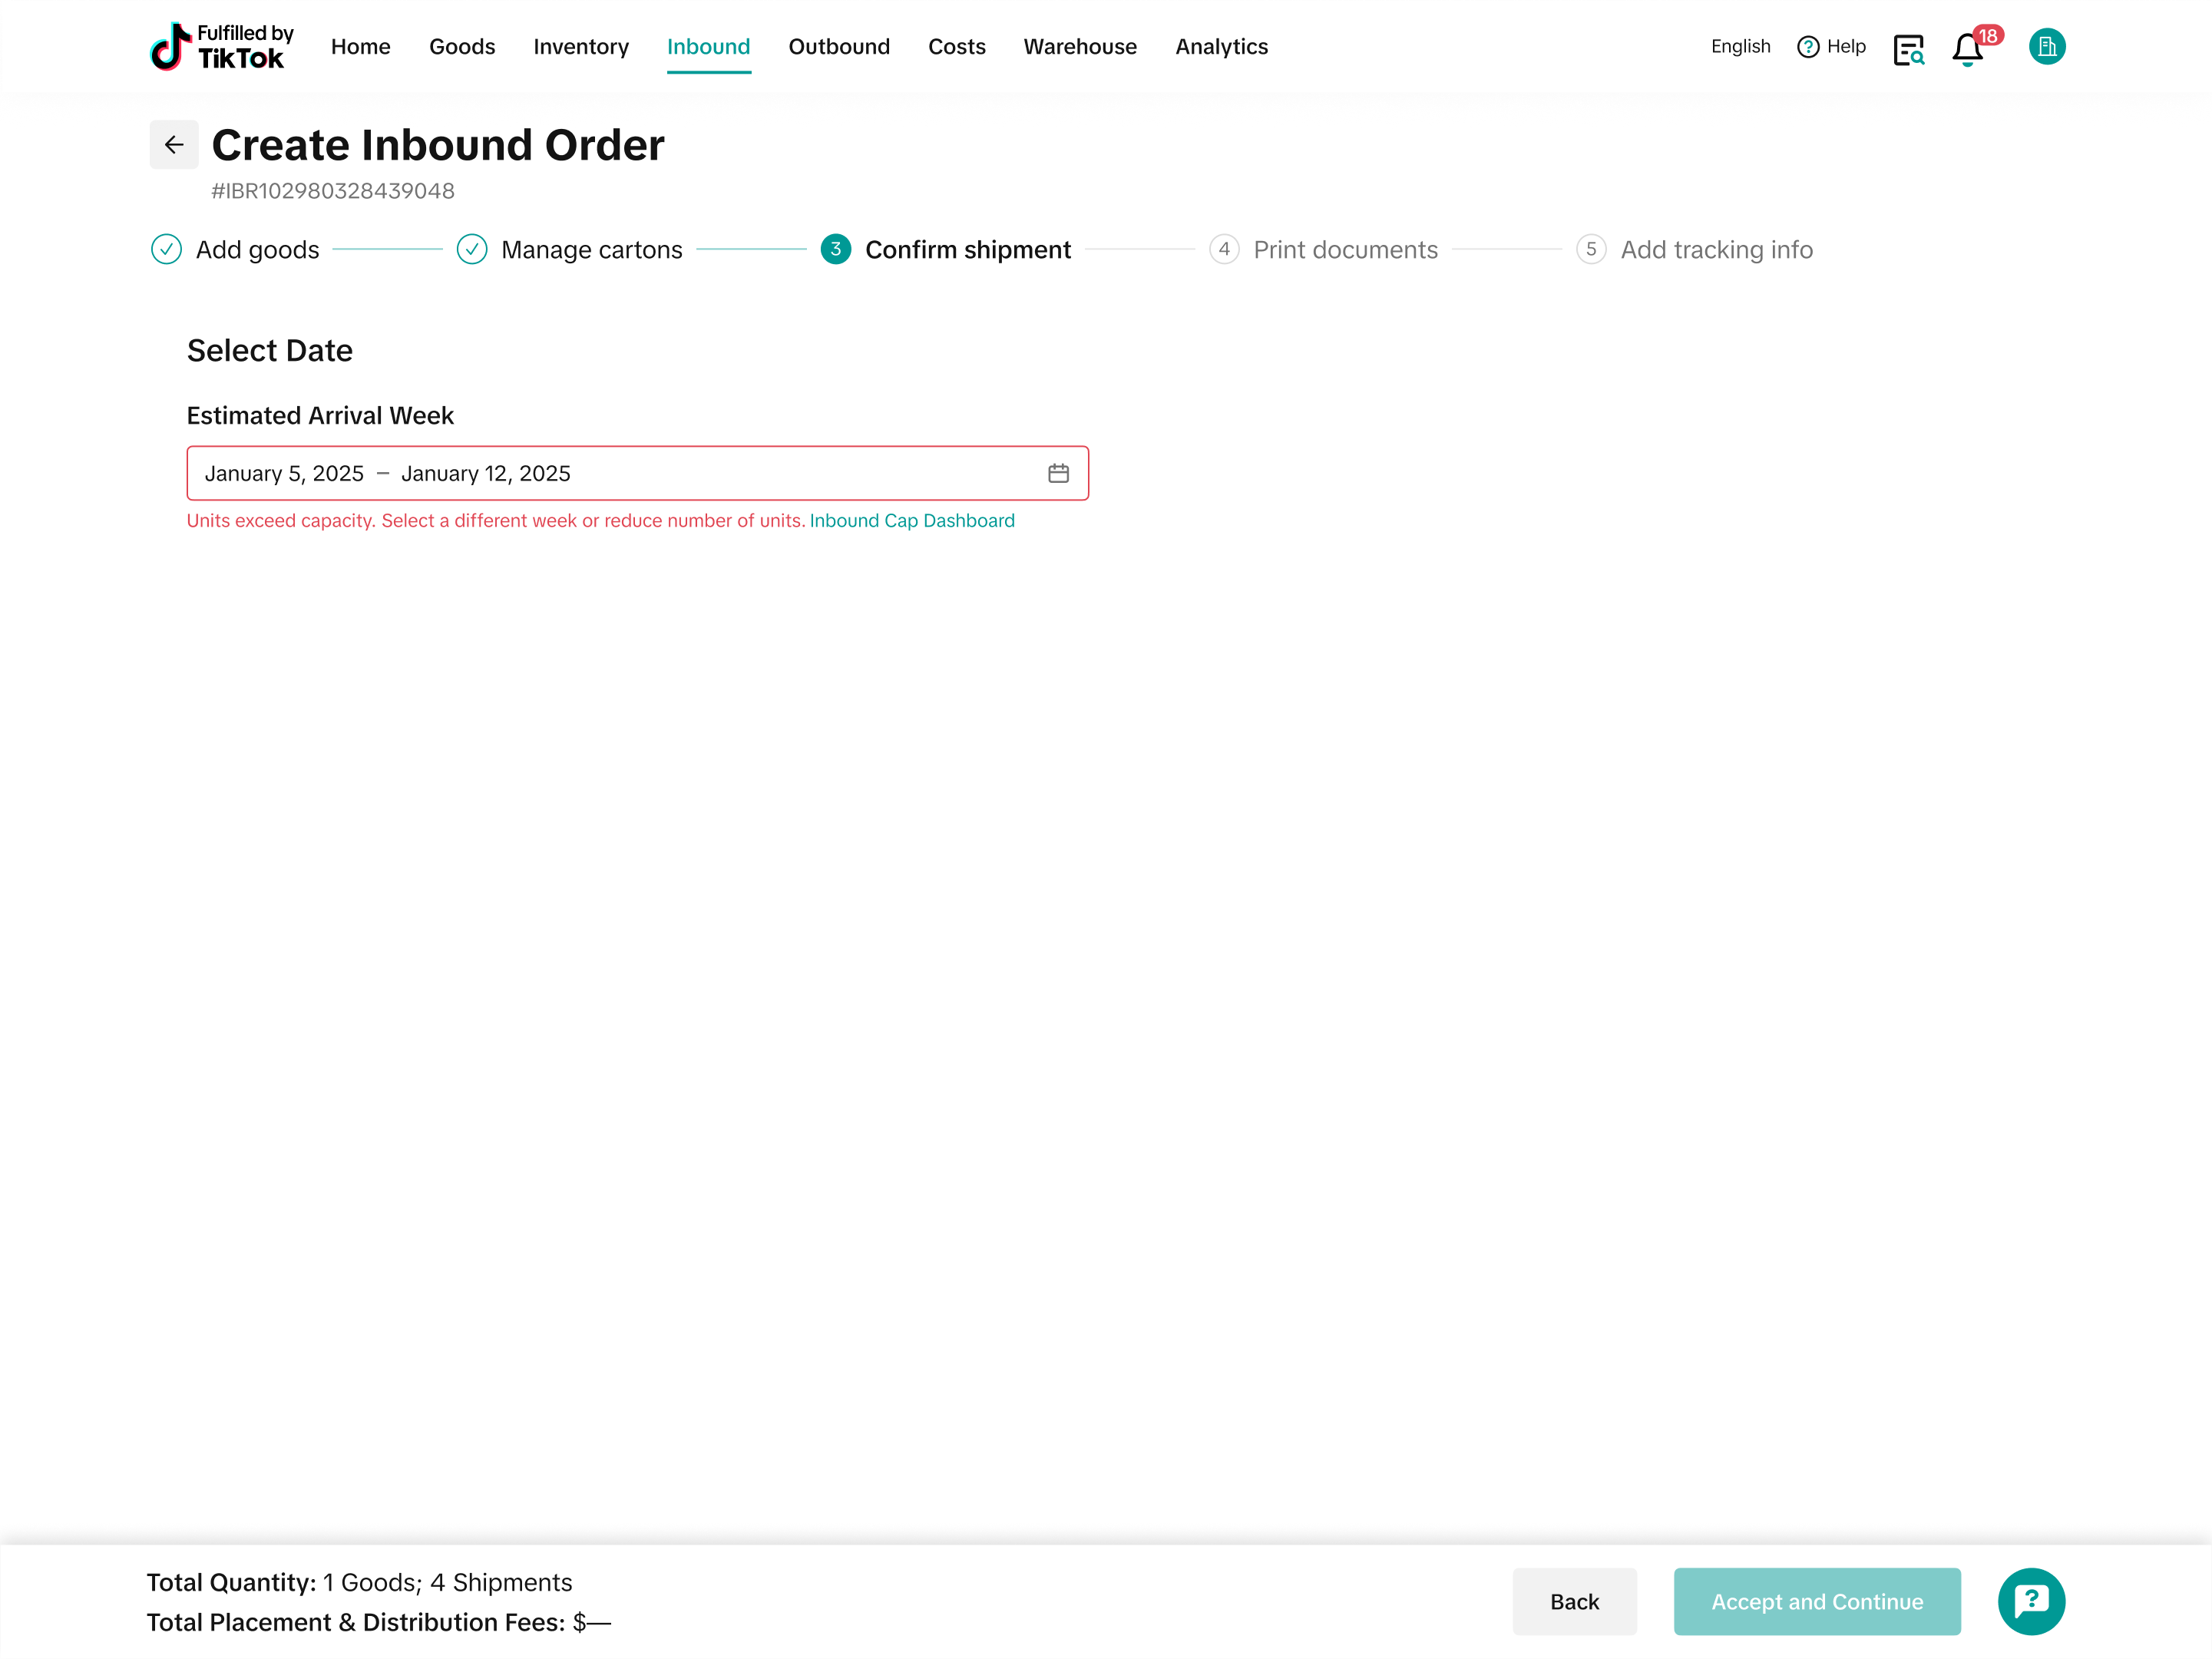
Task: Click the Help question mark icon
Action: pos(1807,47)
